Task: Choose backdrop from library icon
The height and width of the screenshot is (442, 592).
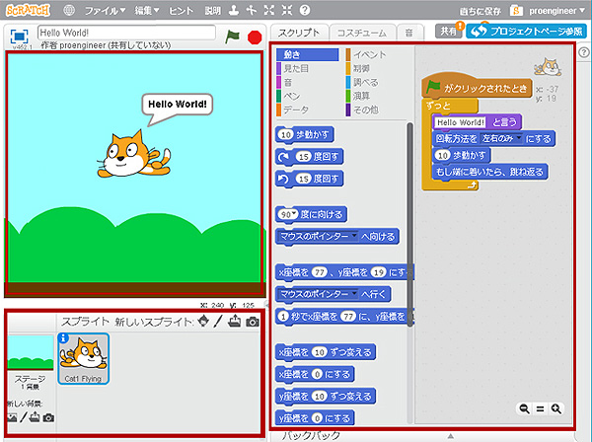Action: [11, 418]
